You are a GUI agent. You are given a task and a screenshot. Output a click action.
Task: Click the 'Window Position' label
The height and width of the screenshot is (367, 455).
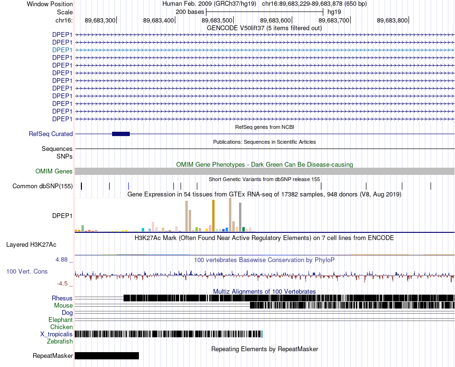tap(50, 4)
